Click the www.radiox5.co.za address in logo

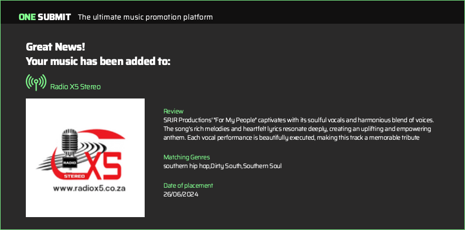pos(89,189)
